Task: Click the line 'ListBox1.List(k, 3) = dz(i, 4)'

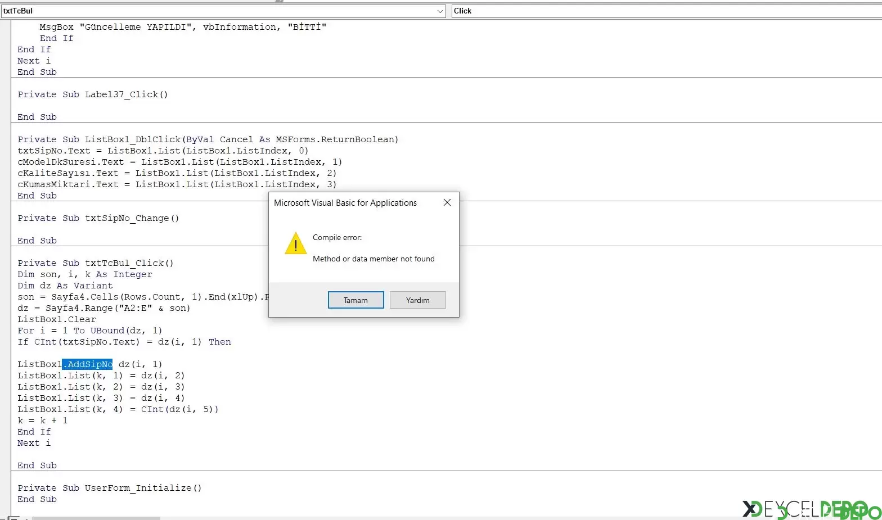Action: pos(101,398)
